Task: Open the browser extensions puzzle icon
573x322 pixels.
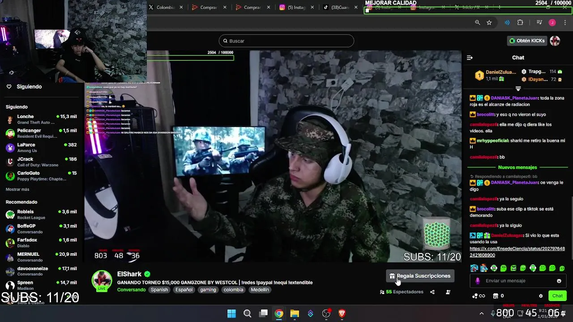Action: tap(520, 22)
